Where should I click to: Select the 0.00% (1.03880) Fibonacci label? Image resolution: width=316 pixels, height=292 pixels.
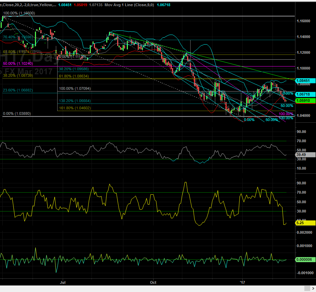click(x=16, y=113)
